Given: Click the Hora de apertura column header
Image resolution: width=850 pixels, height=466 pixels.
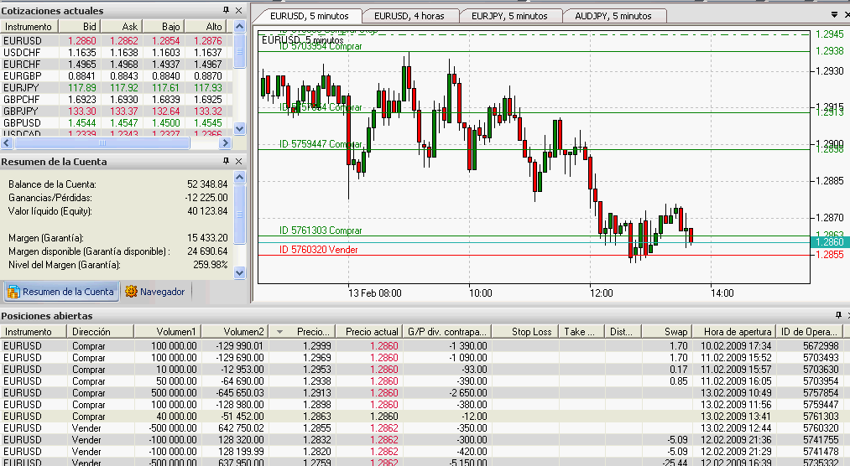Looking at the screenshot, I should pos(734,332).
